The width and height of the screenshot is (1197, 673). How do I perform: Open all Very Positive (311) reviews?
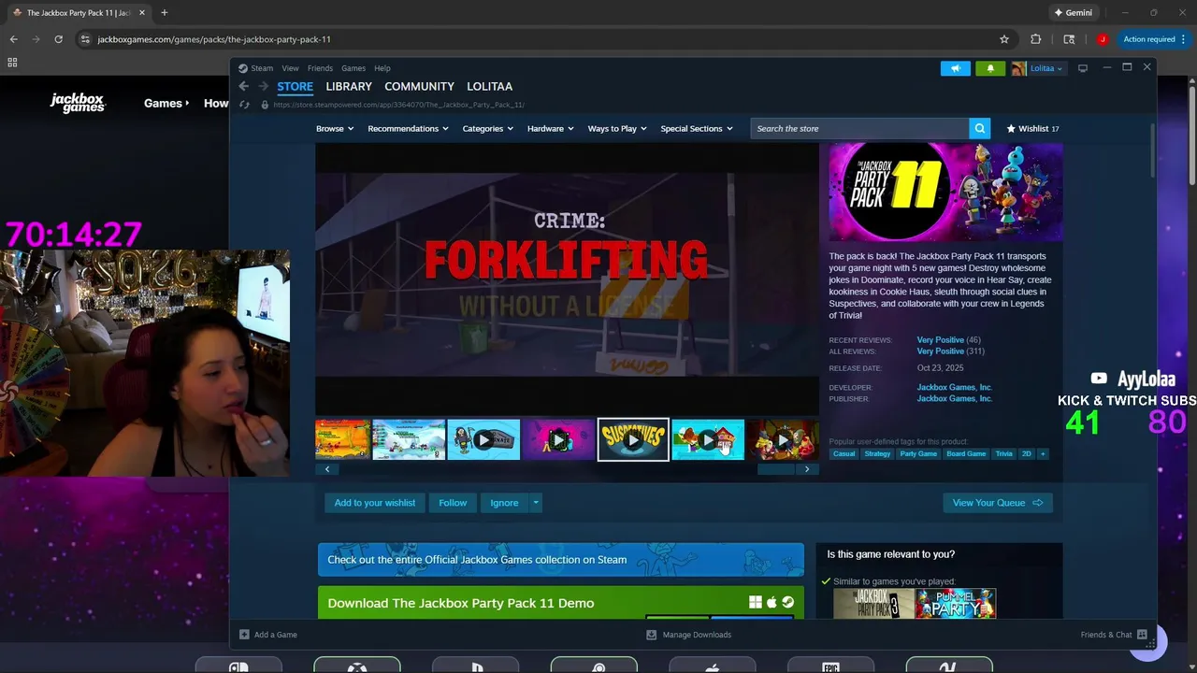[x=950, y=351]
